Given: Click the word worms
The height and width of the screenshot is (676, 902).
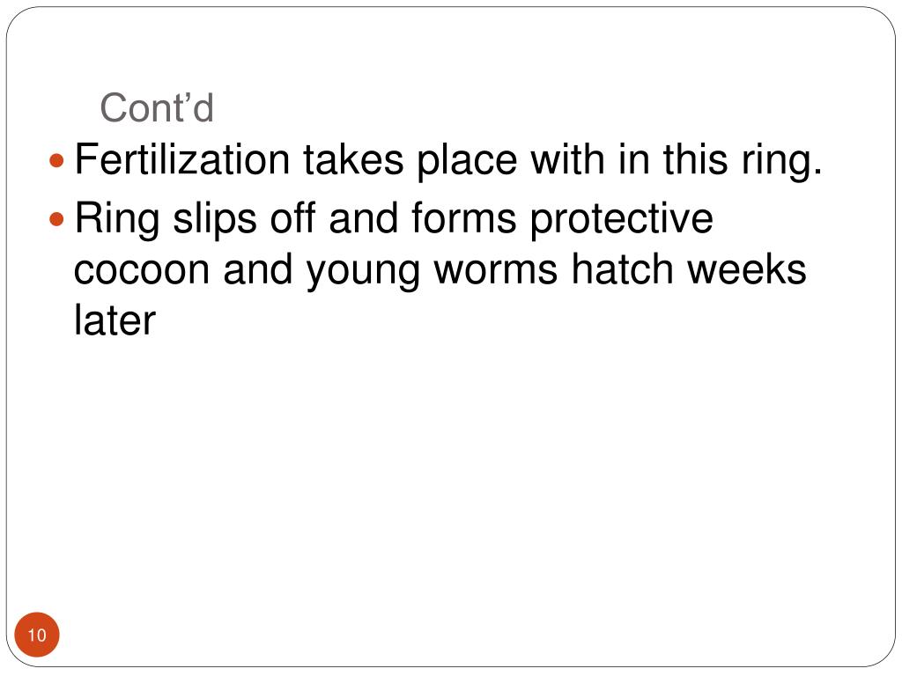Looking at the screenshot, I should pyautogui.click(x=495, y=271).
